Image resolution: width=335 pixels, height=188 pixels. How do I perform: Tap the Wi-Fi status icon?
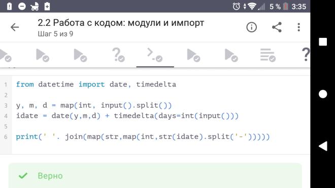coord(252,7)
